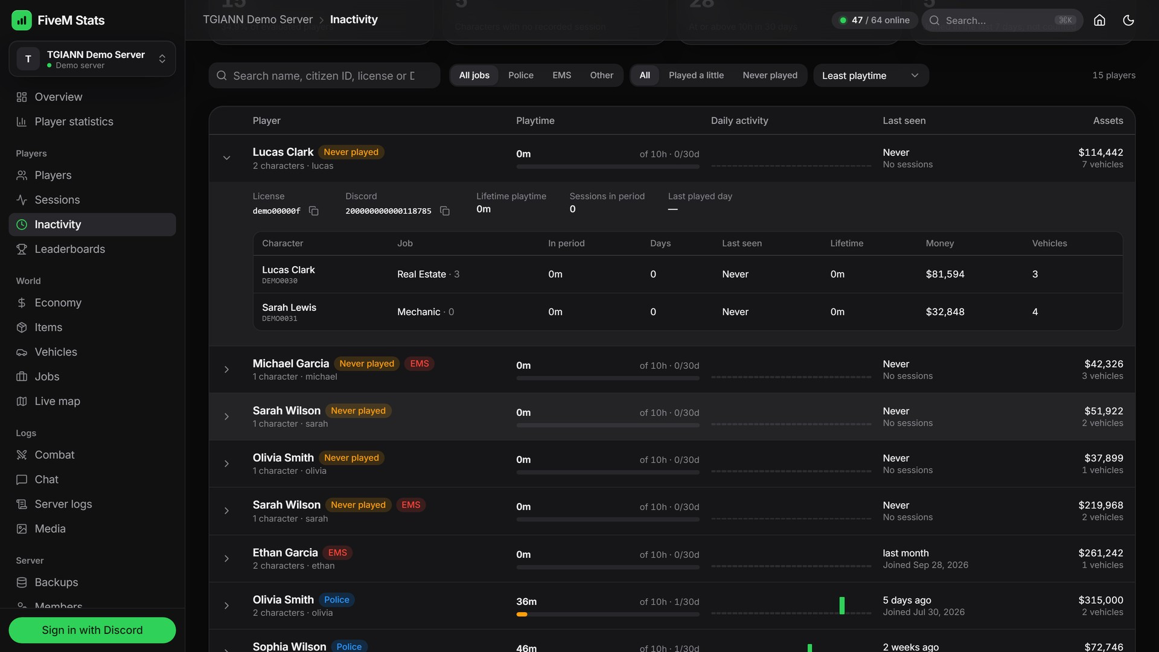Open Player statistics in the sidebar
The height and width of the screenshot is (652, 1159).
(92, 122)
